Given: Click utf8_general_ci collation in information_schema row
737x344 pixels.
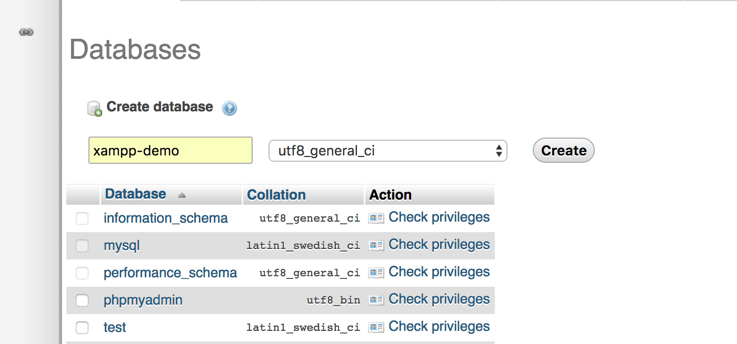Looking at the screenshot, I should pos(310,218).
